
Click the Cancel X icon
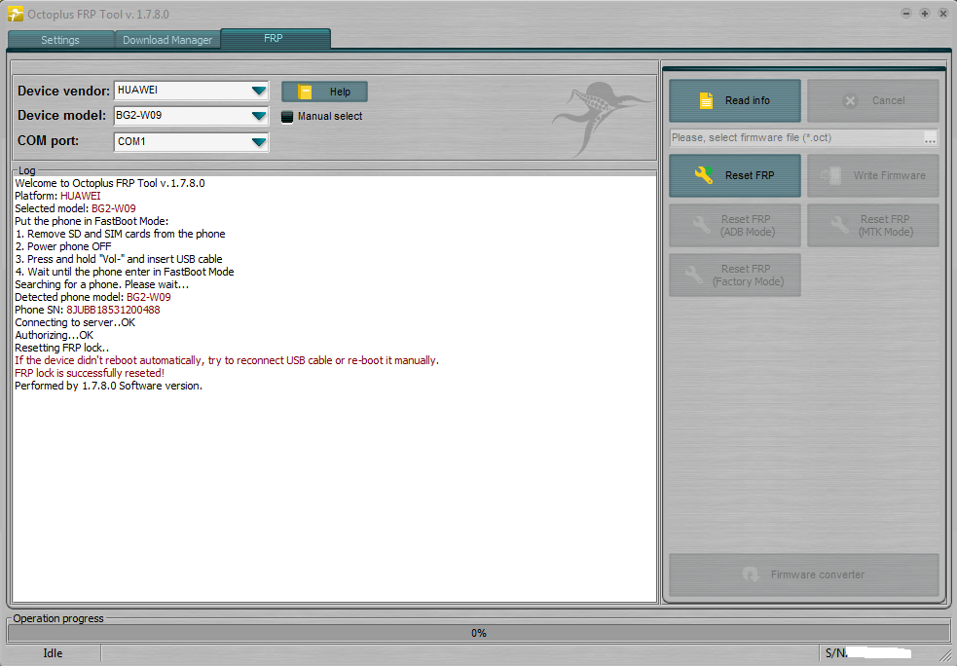click(x=850, y=100)
